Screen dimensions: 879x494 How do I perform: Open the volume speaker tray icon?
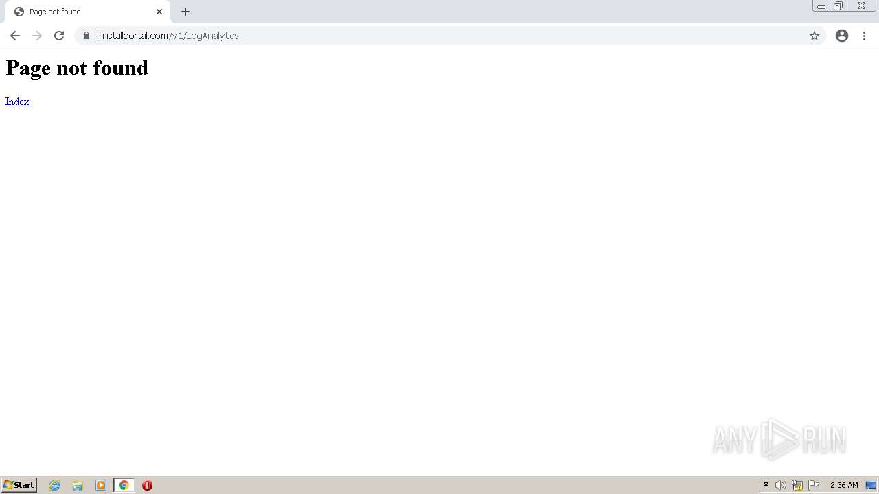pyautogui.click(x=781, y=485)
